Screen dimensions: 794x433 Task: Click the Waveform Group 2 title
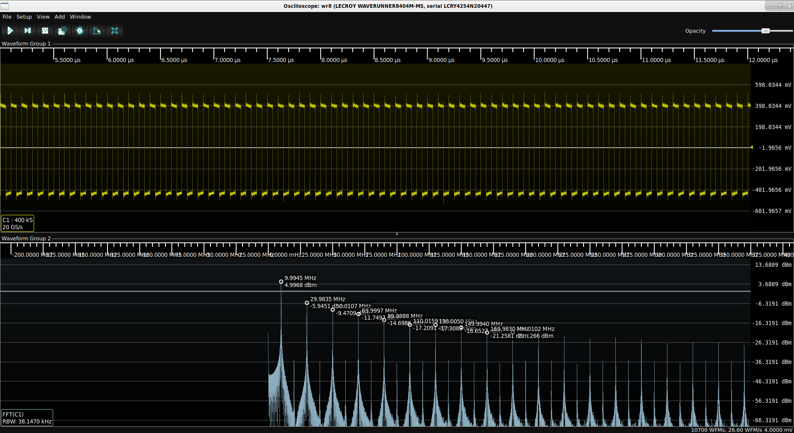point(26,239)
